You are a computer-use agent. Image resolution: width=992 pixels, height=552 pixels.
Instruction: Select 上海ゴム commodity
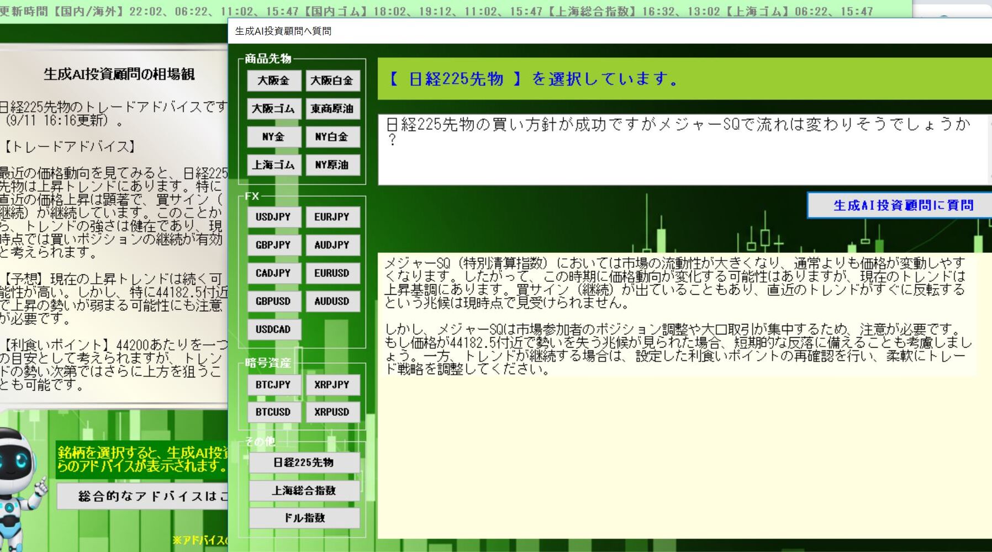[x=274, y=165]
